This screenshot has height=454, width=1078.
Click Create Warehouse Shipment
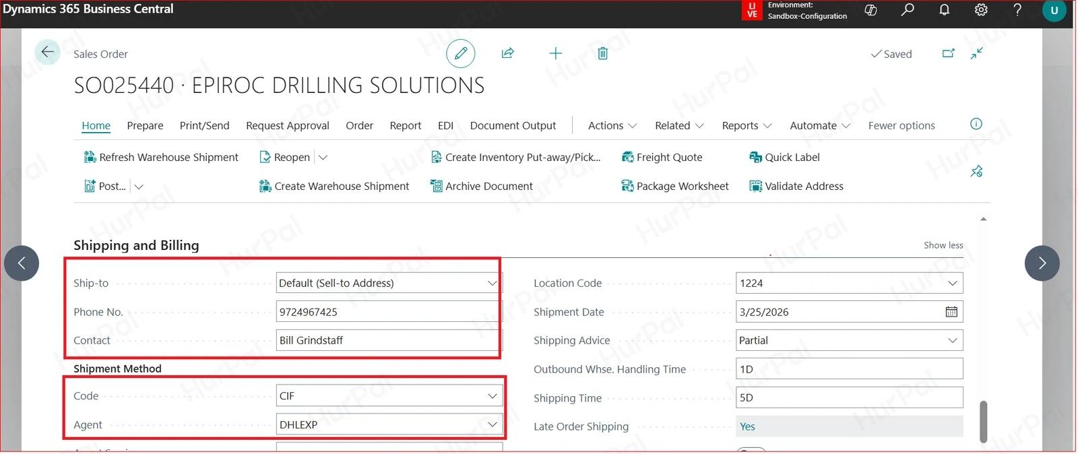pyautogui.click(x=334, y=186)
